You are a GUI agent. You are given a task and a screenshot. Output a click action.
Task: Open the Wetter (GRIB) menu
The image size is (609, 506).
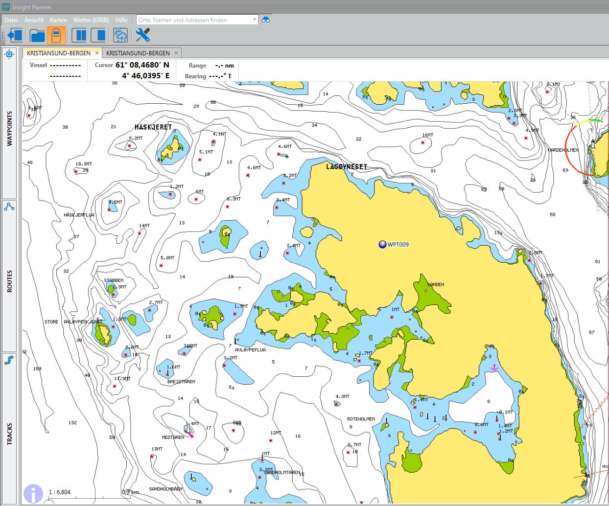click(x=91, y=20)
